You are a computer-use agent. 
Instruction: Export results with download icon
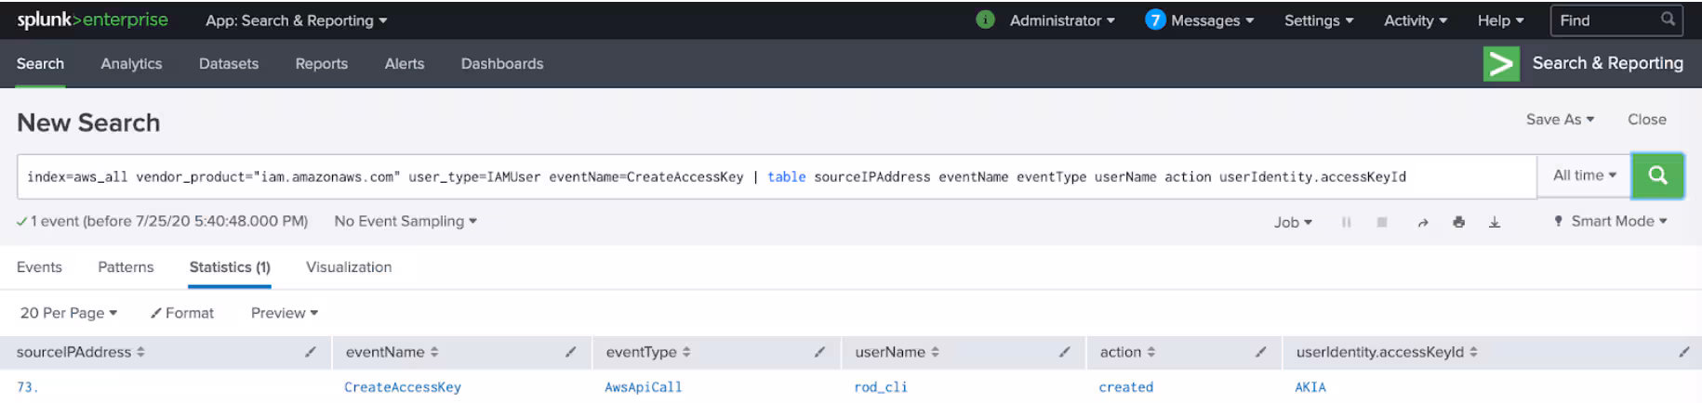tap(1495, 223)
